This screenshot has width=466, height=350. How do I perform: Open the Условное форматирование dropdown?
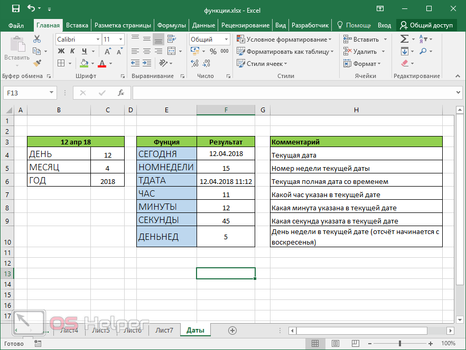285,40
